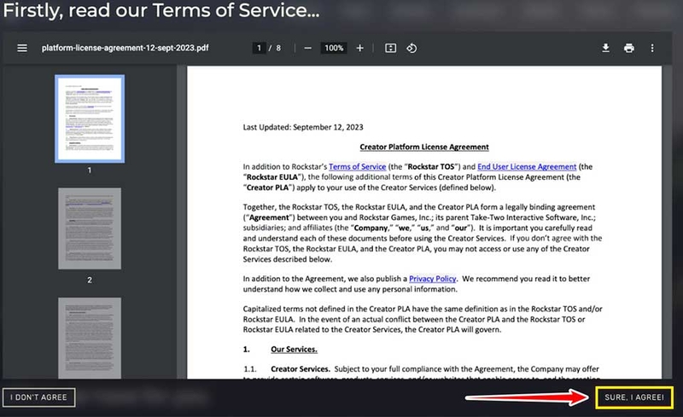The image size is (683, 417).
Task: Download the PDF file
Action: [x=605, y=48]
